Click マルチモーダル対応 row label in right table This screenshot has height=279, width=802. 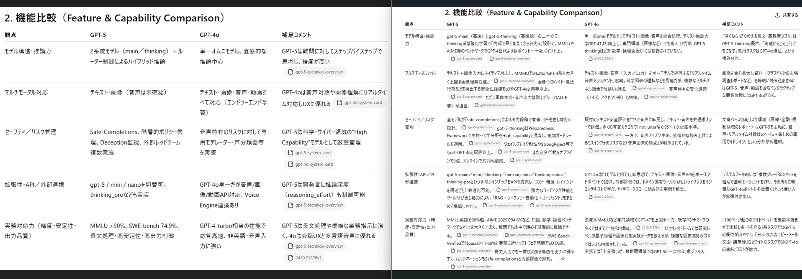point(420,74)
